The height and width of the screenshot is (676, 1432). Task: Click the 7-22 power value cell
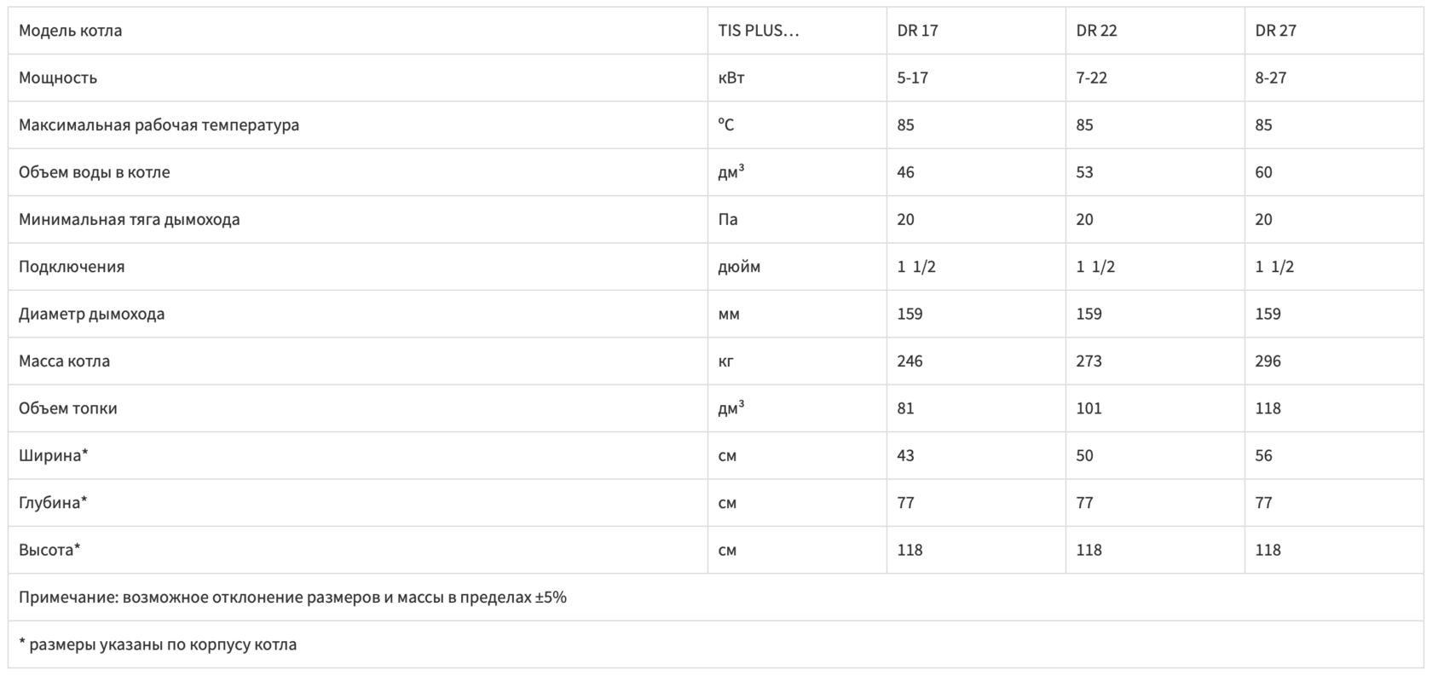[x=1091, y=78]
